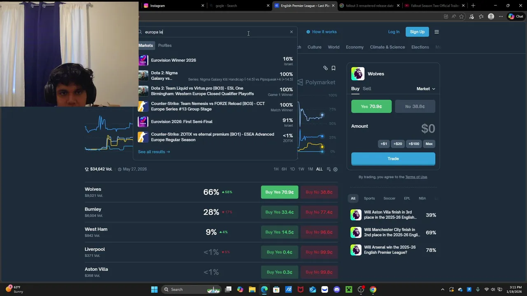Open the hamburger menu next to Sign Up

(x=437, y=32)
